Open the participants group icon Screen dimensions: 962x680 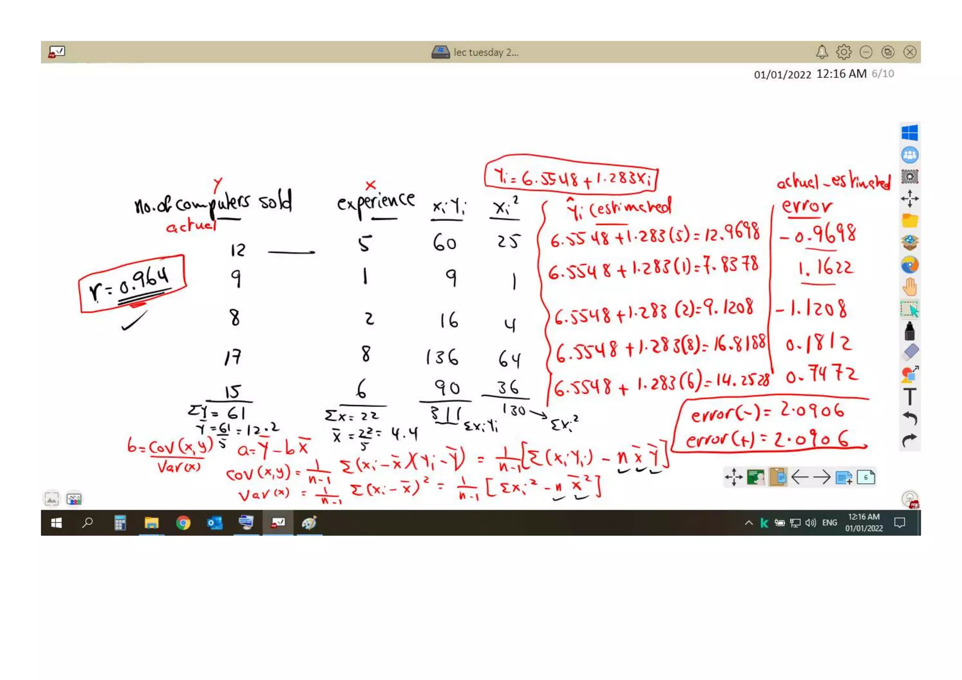(x=909, y=155)
